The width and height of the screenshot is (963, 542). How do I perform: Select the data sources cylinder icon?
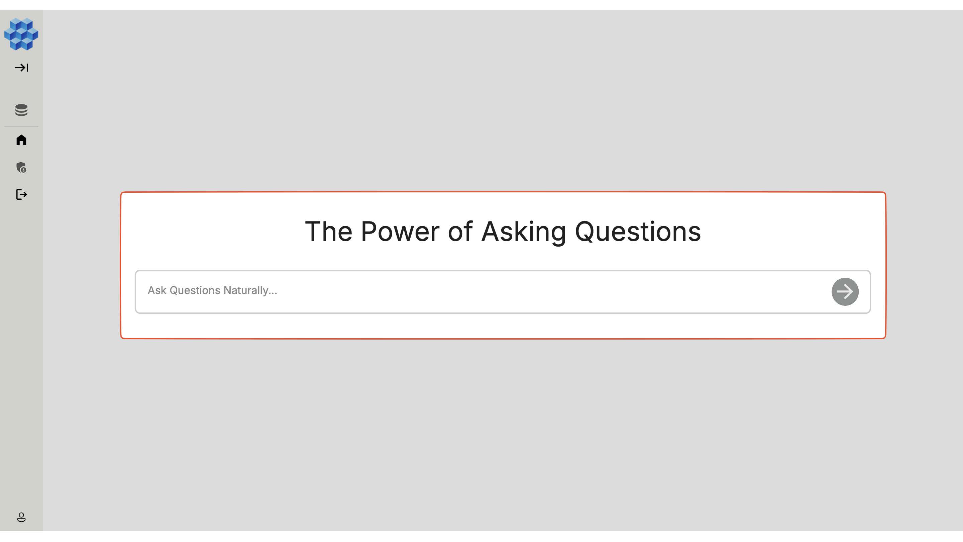pos(21,110)
